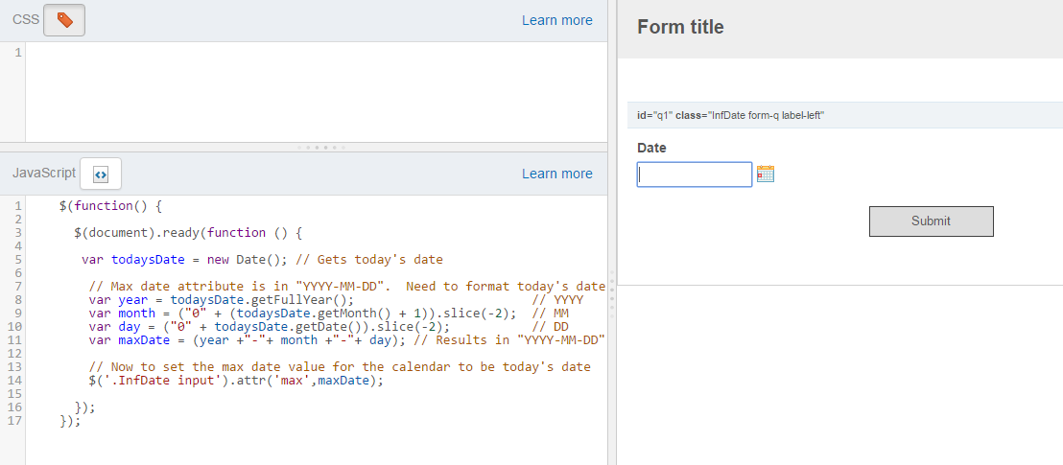Open the calendar picker icon next to Date

click(x=766, y=174)
